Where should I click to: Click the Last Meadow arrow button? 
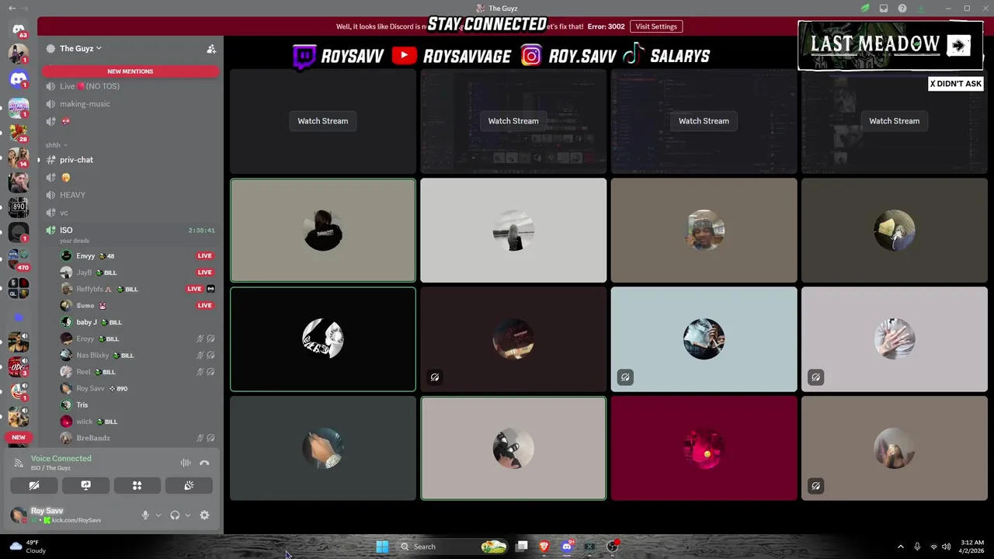pyautogui.click(x=958, y=45)
